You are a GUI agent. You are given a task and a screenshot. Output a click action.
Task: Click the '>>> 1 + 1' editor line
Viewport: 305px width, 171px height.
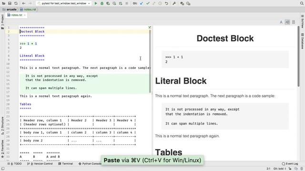(28, 44)
